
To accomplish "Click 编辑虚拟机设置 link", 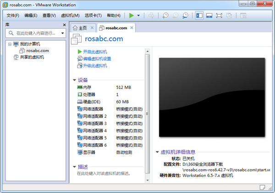I will coord(97,59).
